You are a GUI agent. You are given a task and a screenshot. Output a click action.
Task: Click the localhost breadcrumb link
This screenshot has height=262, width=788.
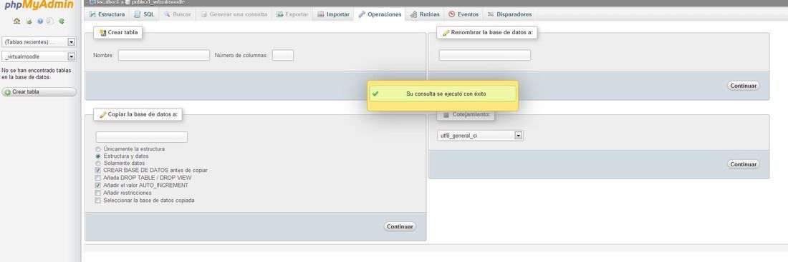(x=107, y=3)
